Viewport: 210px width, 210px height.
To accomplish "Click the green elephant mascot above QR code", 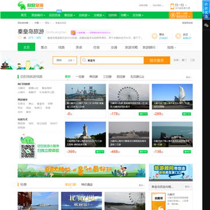I will (27, 139).
